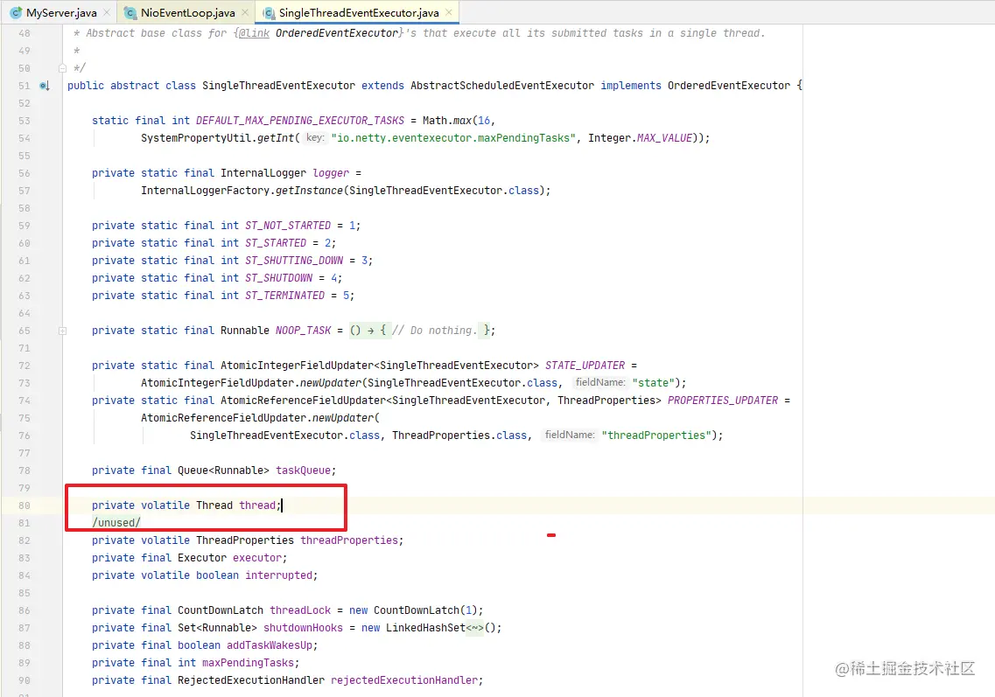The height and width of the screenshot is (697, 995).
Task: Click line number 72 in the gutter
Action: [x=25, y=366]
